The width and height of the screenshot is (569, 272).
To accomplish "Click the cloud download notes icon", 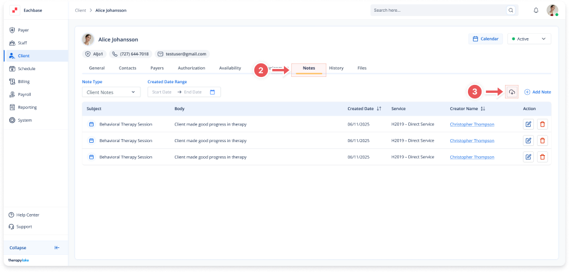I will tap(512, 92).
